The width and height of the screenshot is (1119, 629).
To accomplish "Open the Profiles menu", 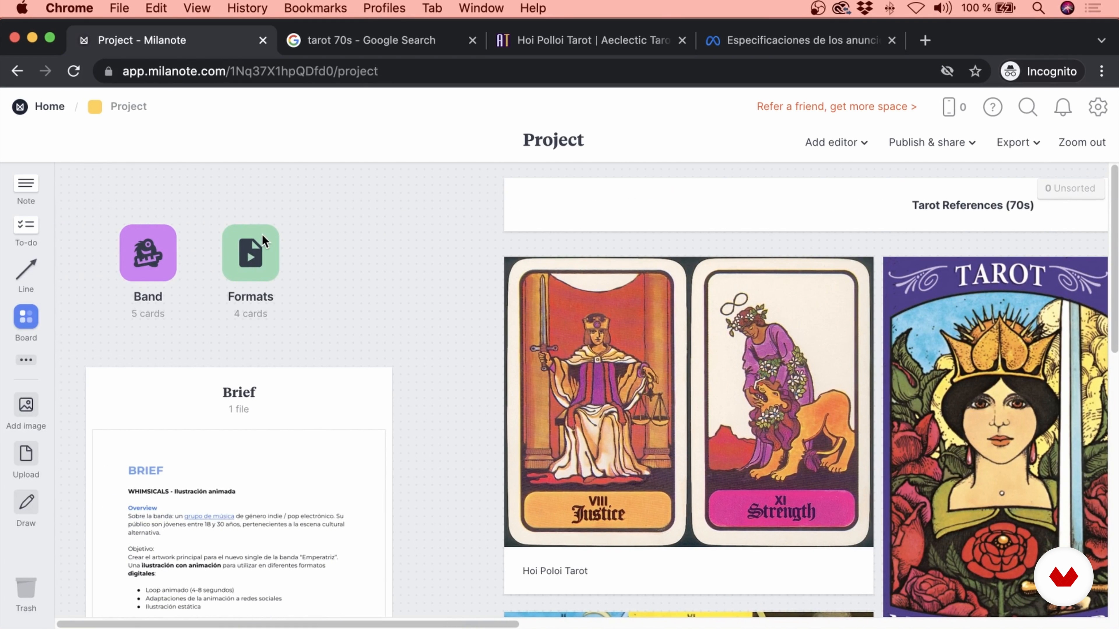I will point(384,8).
